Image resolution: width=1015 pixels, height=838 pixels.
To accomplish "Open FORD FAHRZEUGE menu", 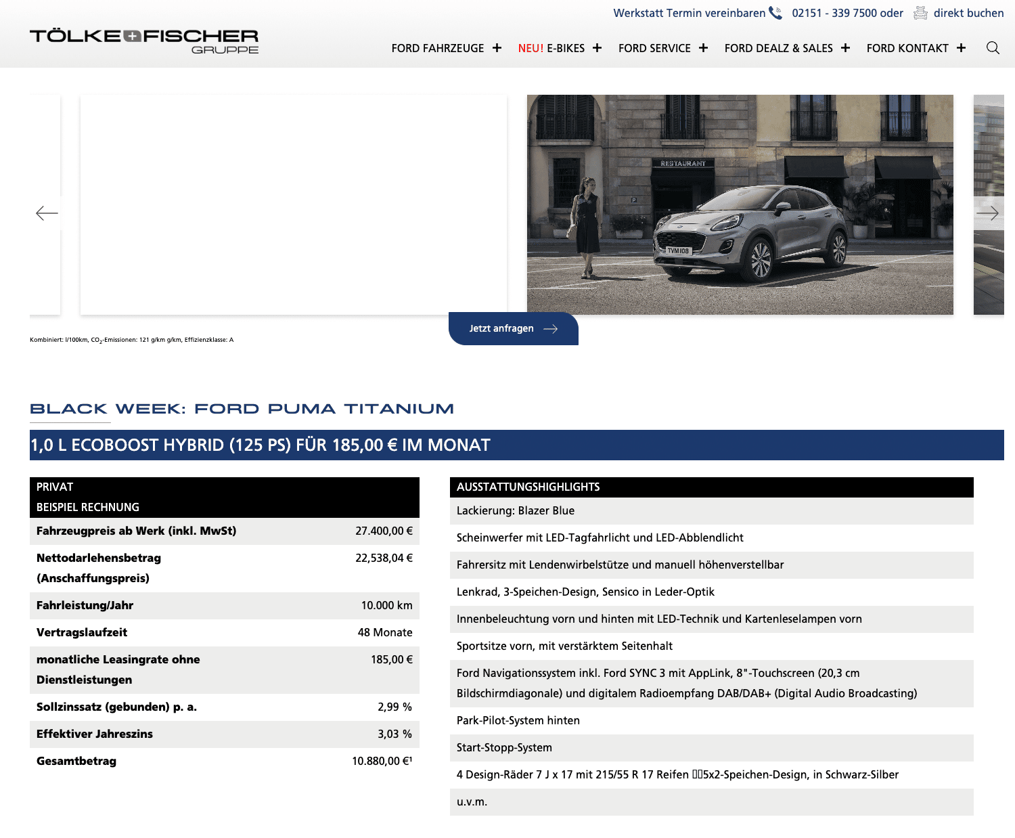I will (x=438, y=48).
